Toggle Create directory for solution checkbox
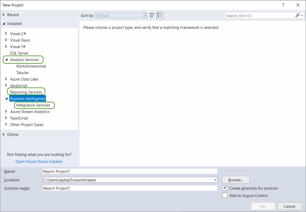The image size is (306, 212). point(225,188)
